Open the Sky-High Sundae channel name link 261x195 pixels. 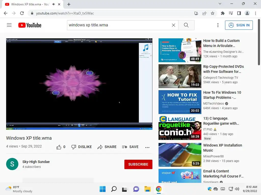(x=36, y=162)
